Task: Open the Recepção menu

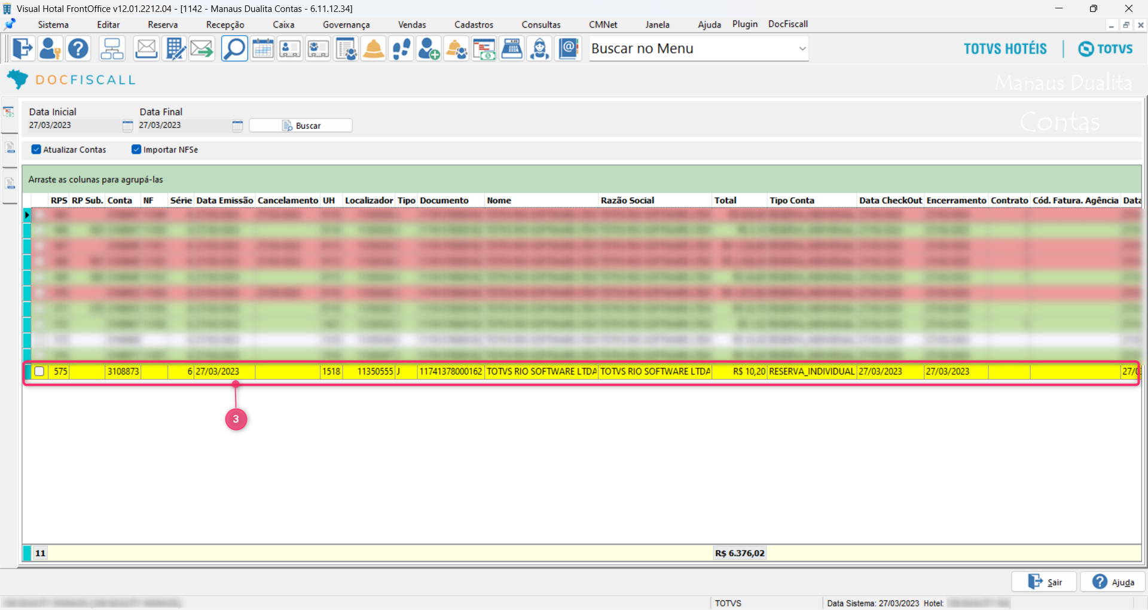Action: pos(225,25)
